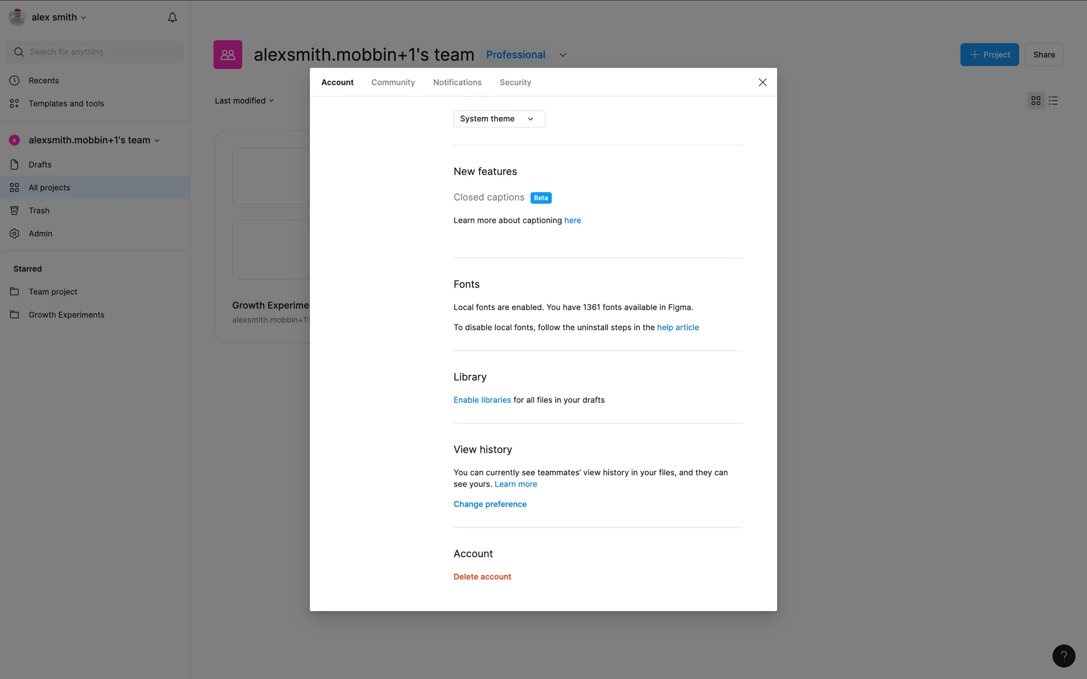
Task: Click the Trash bin icon
Action: click(x=15, y=210)
